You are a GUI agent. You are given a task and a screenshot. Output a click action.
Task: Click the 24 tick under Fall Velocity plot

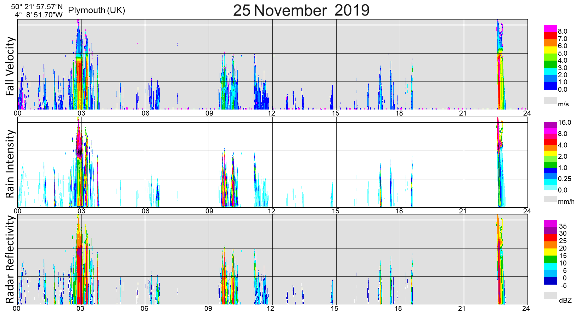[527, 113]
